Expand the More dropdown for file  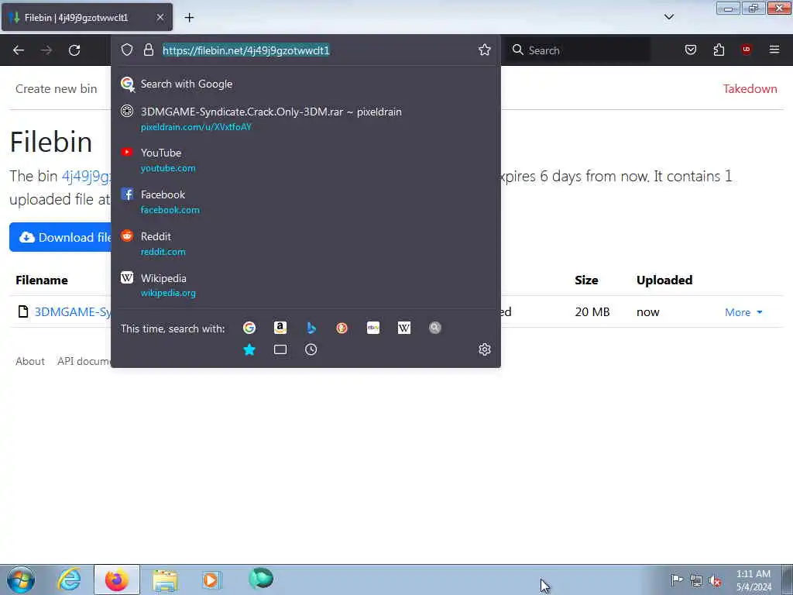coord(743,312)
